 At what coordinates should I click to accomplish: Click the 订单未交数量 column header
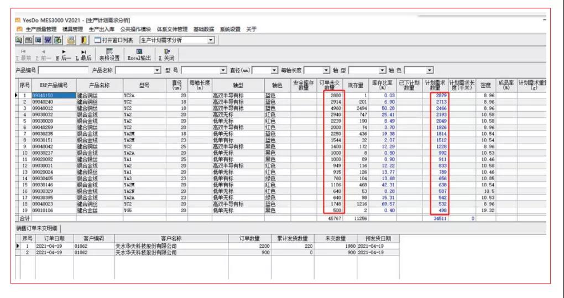pyautogui.click(x=330, y=86)
